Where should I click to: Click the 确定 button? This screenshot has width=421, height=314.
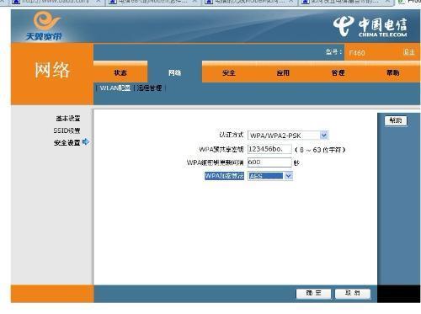pyautogui.click(x=313, y=293)
